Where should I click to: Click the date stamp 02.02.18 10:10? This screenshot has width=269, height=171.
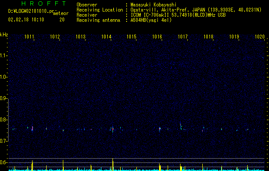pos(26,20)
